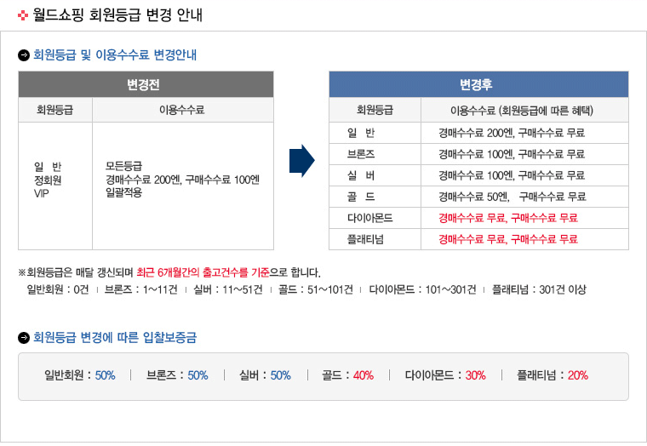This screenshot has width=647, height=446.
Task: Click the 플래티넘 : 301건 이상 criteria text
Action: tap(539, 289)
